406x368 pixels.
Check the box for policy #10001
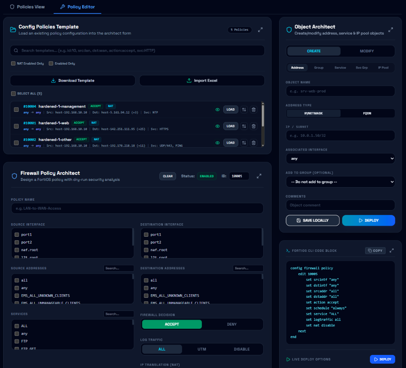(16, 126)
